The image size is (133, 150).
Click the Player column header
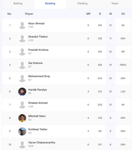[x=29, y=14]
